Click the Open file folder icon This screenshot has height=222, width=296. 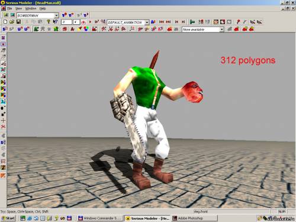(12, 22)
